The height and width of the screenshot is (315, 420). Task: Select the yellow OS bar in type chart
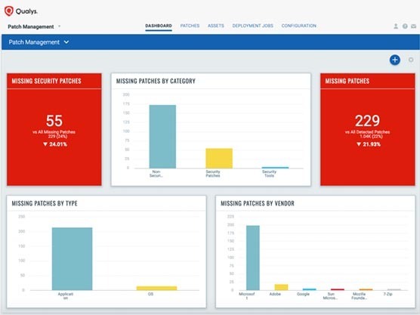click(156, 289)
